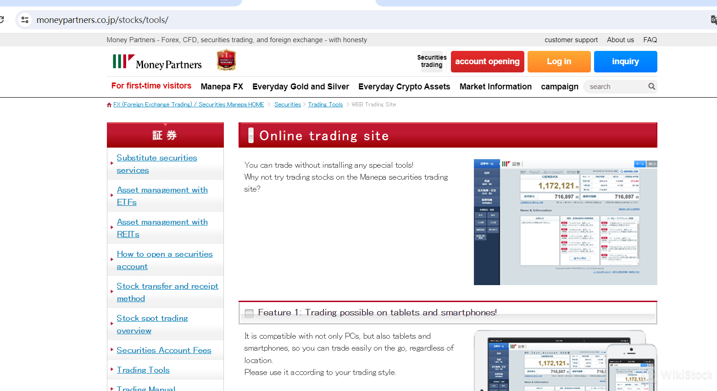The image size is (717, 391).
Task: Open the FAQ link
Action: click(x=650, y=40)
